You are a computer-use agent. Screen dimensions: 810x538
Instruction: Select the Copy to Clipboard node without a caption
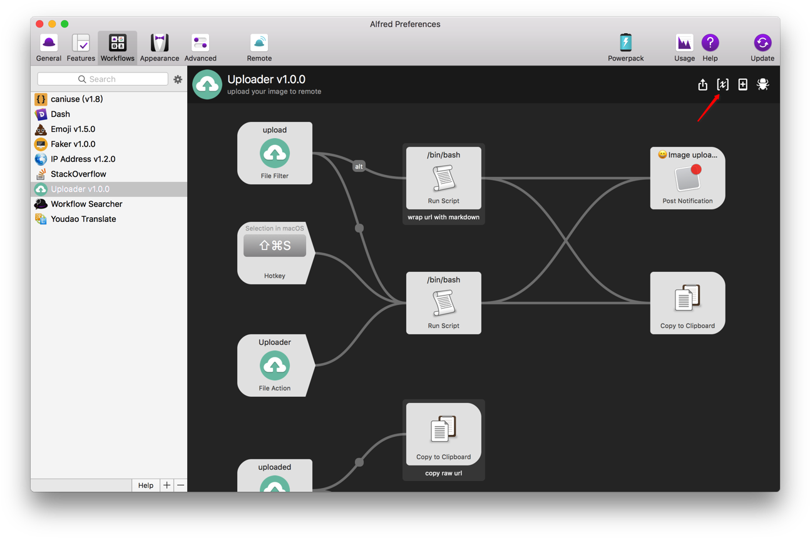tap(687, 303)
